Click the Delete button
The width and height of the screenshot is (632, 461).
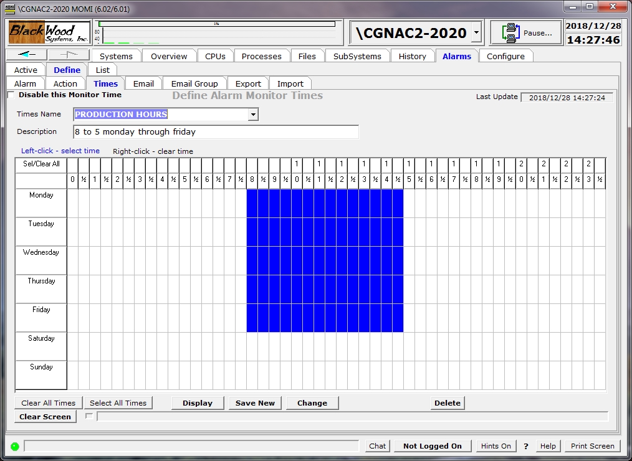click(447, 403)
